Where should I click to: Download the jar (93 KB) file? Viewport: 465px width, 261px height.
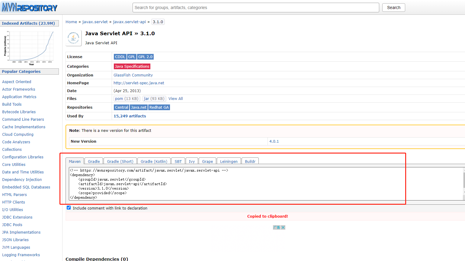pos(154,98)
